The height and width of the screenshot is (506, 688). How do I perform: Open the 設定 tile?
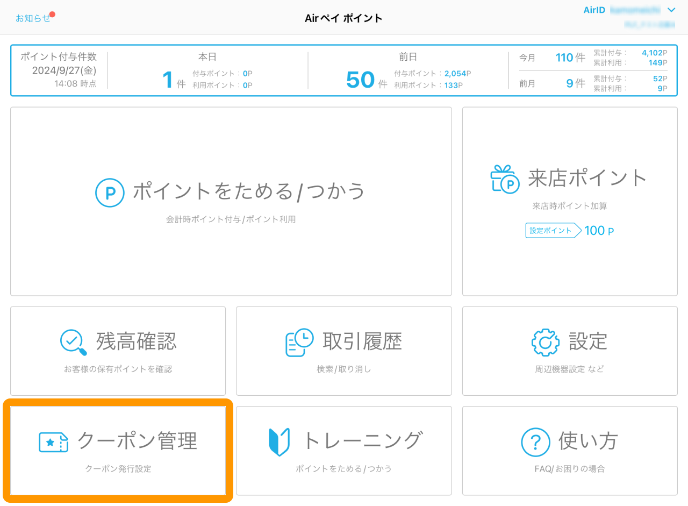coord(570,351)
